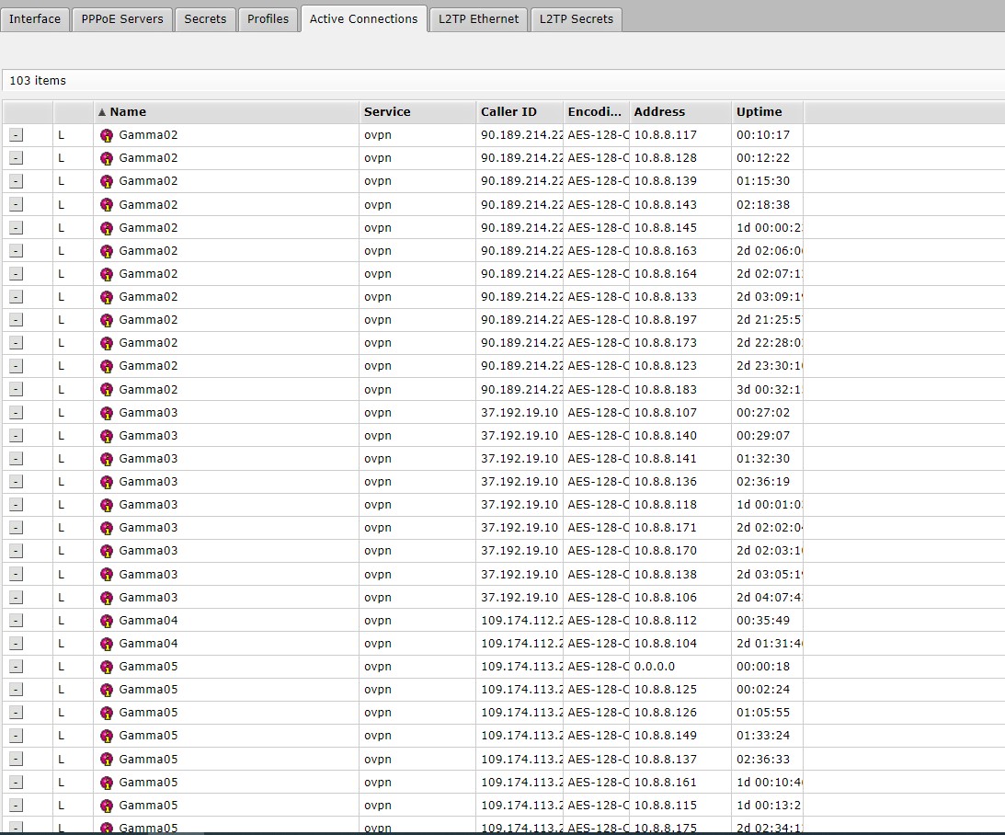Open the Secrets tab
Image resolution: width=1005 pixels, height=835 pixels.
pos(205,19)
